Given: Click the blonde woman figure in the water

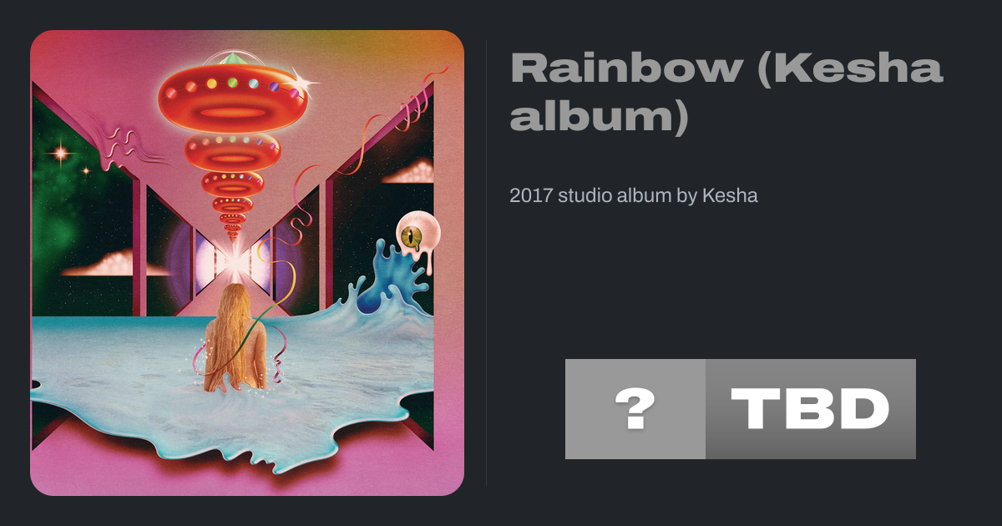Looking at the screenshot, I should click(x=235, y=338).
